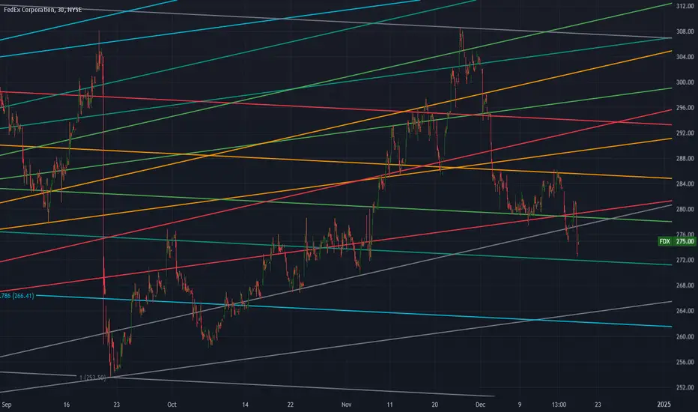698x412 pixels.
Task: Click the Oct label on time axis
Action: [172, 405]
